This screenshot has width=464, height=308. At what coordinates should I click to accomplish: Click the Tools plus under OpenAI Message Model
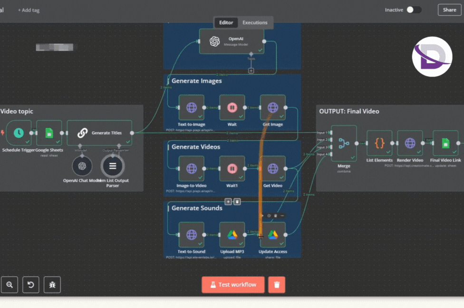point(251,71)
